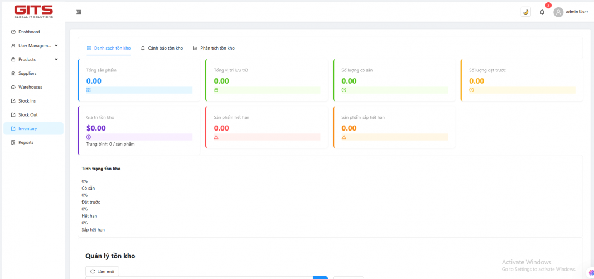Click bell icon on Cảnh báo tab
The height and width of the screenshot is (279, 594).
(x=143, y=48)
